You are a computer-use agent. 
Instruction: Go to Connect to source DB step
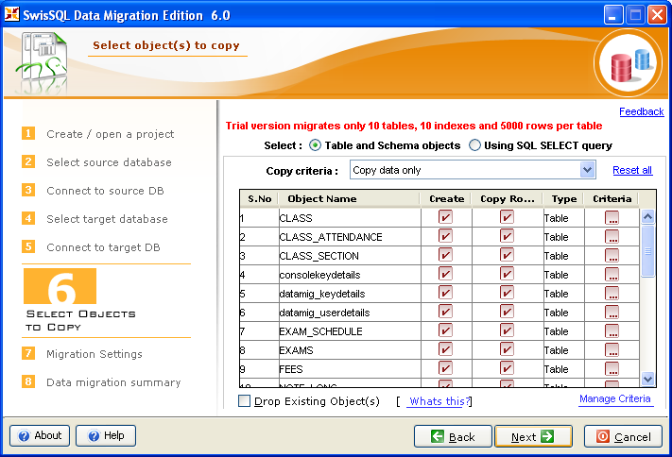pyautogui.click(x=105, y=191)
